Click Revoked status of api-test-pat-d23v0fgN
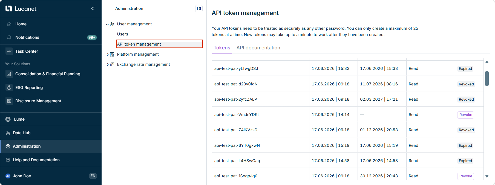Viewport: 495px width, 185px height. [466, 84]
